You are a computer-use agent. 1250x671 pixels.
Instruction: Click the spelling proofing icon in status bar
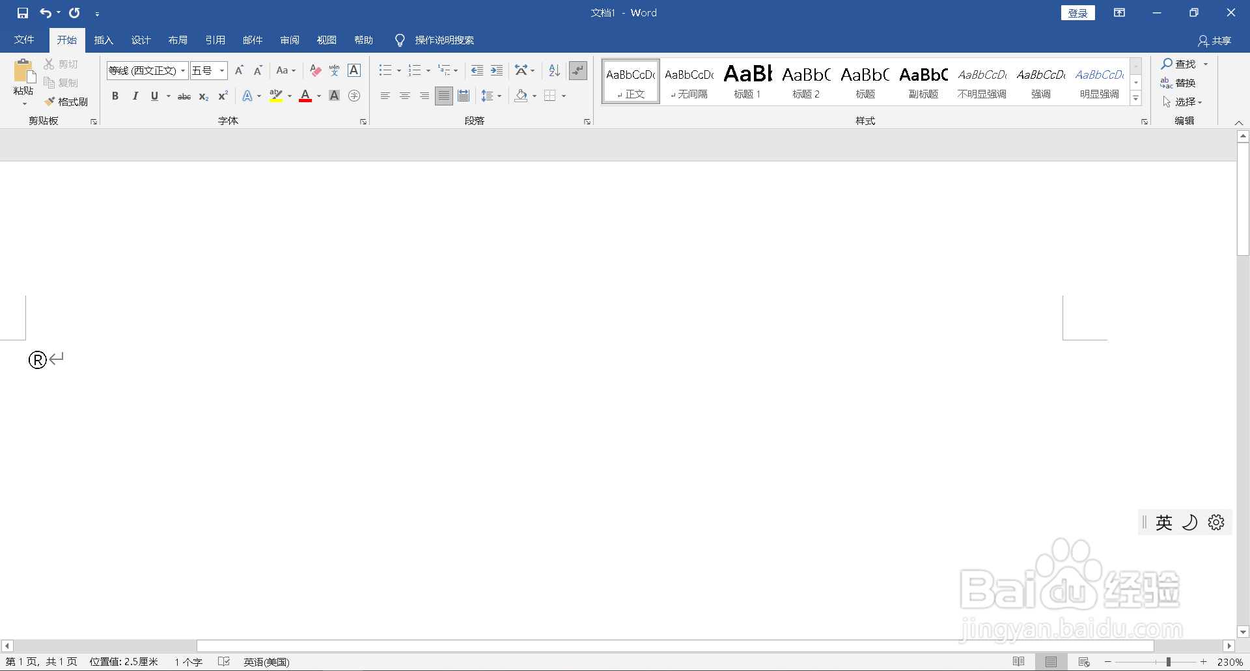pos(224,662)
